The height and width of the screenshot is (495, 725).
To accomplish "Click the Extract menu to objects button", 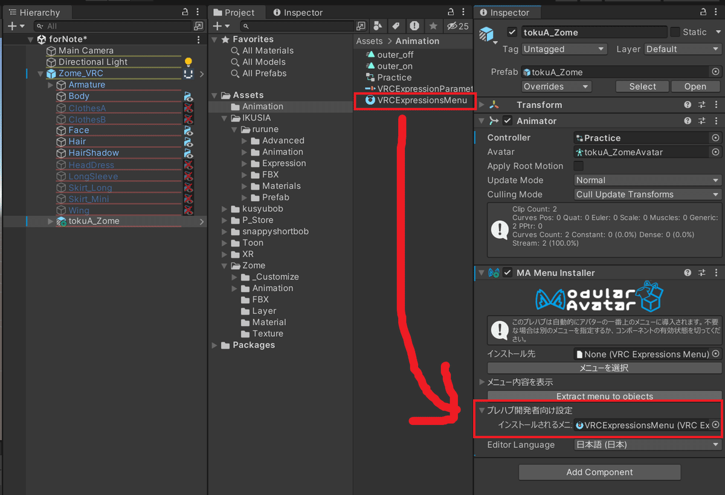I will pyautogui.click(x=603, y=397).
